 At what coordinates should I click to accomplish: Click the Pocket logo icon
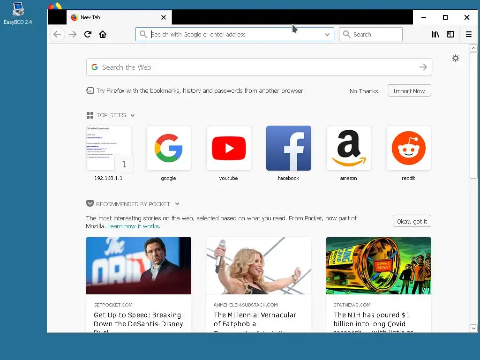[90, 203]
